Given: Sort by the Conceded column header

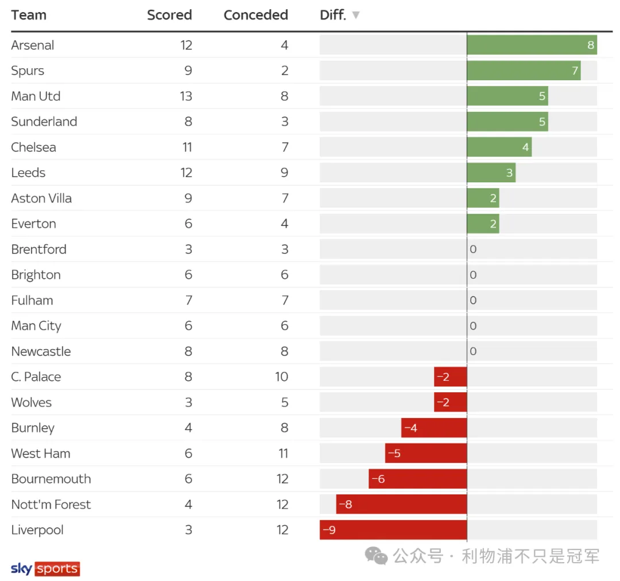Looking at the screenshot, I should [x=255, y=15].
